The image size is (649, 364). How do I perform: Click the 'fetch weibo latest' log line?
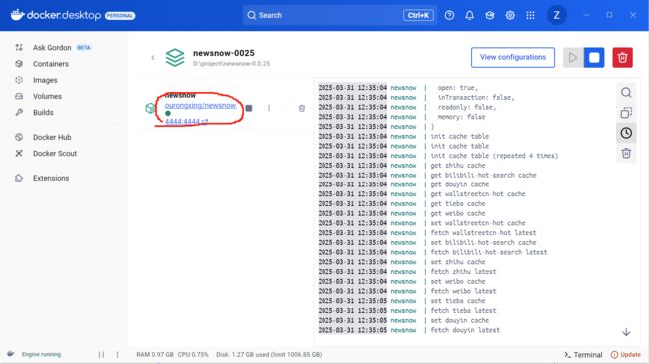463,291
